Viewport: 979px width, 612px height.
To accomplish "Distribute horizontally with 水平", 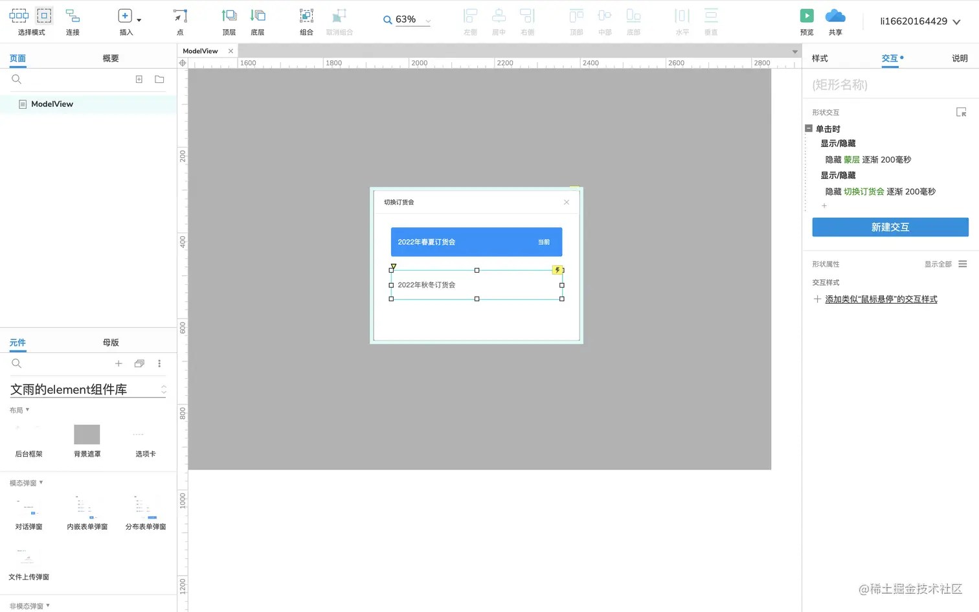I will click(682, 21).
